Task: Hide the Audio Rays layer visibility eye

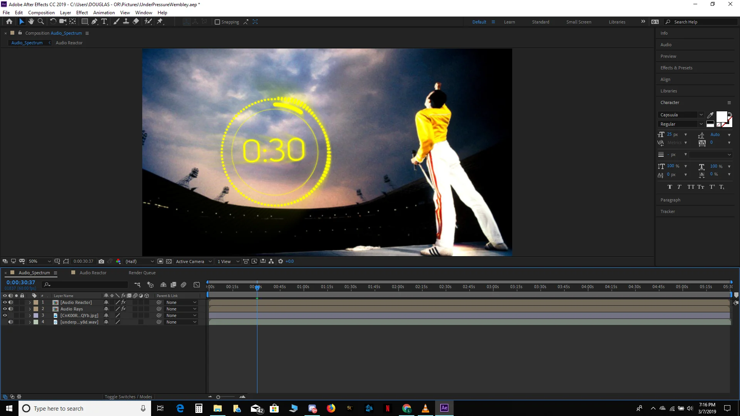Action: pyautogui.click(x=5, y=309)
